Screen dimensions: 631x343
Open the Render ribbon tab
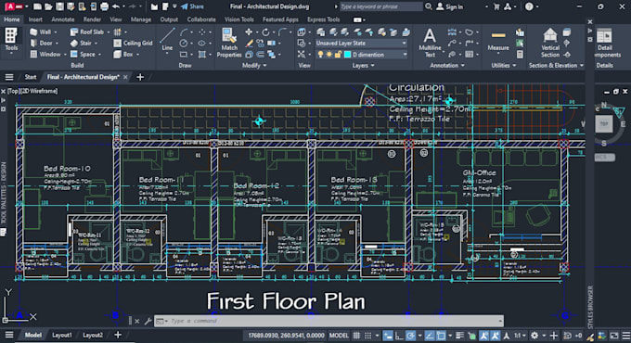click(x=92, y=19)
